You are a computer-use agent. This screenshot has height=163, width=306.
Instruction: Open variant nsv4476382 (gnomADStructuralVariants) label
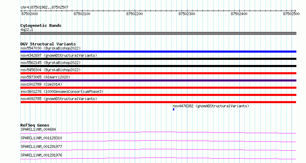coord(211,106)
